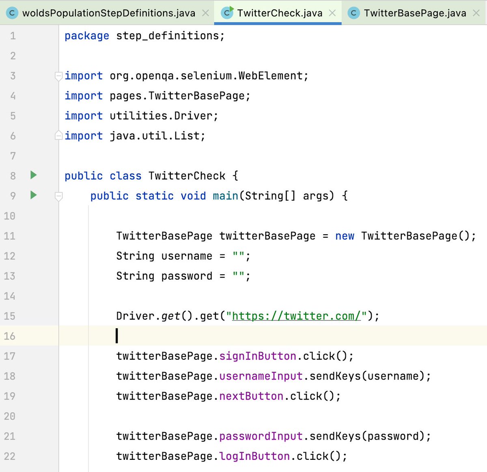Viewport: 487px width, 472px height.
Task: Click line number 11 in the gutter
Action: click(10, 236)
